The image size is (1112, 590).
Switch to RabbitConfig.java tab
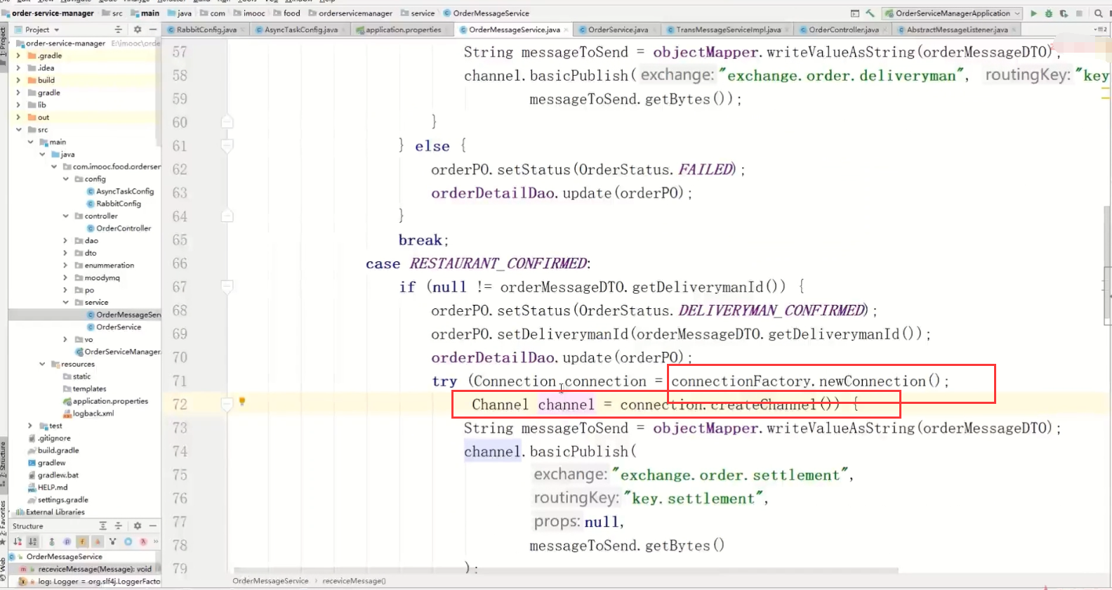(x=206, y=29)
